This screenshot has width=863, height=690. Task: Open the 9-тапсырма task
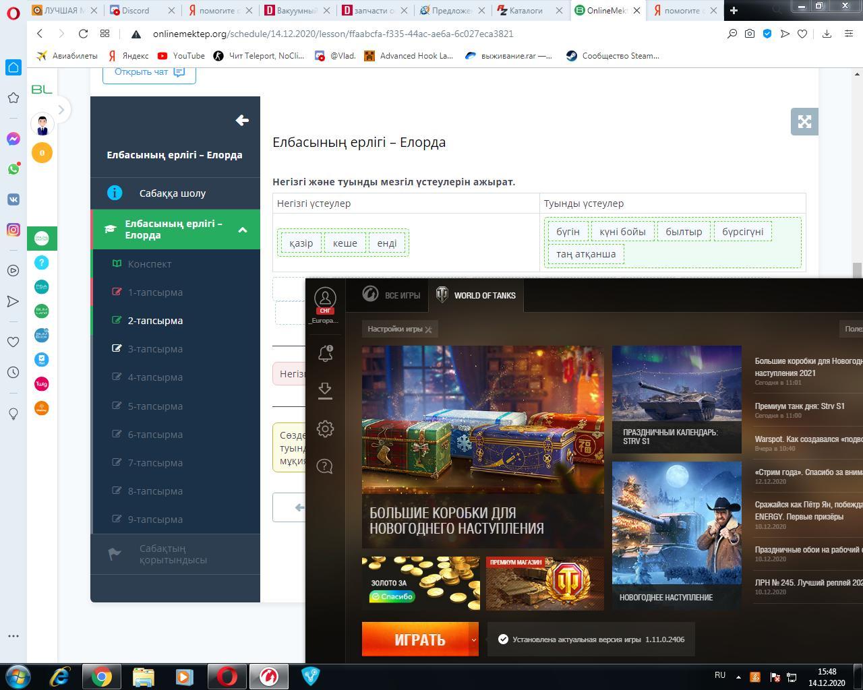point(155,520)
